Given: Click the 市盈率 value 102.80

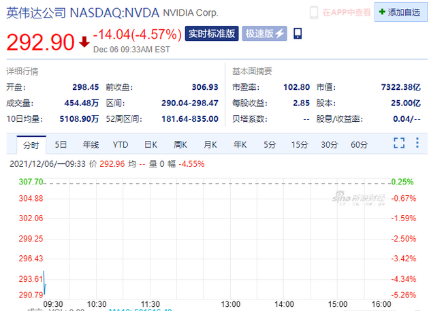Looking at the screenshot, I should (x=297, y=87).
